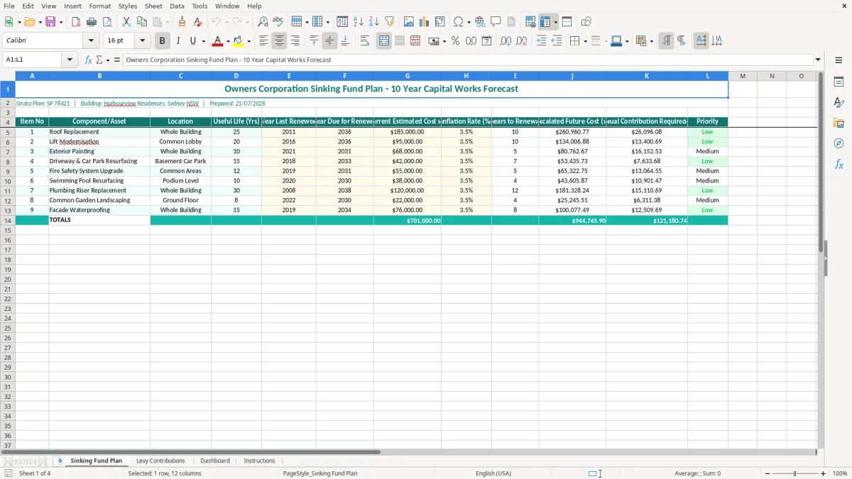Select row header 14
The width and height of the screenshot is (852, 479).
8,220
